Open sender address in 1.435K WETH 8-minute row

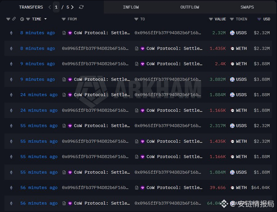[95, 48]
